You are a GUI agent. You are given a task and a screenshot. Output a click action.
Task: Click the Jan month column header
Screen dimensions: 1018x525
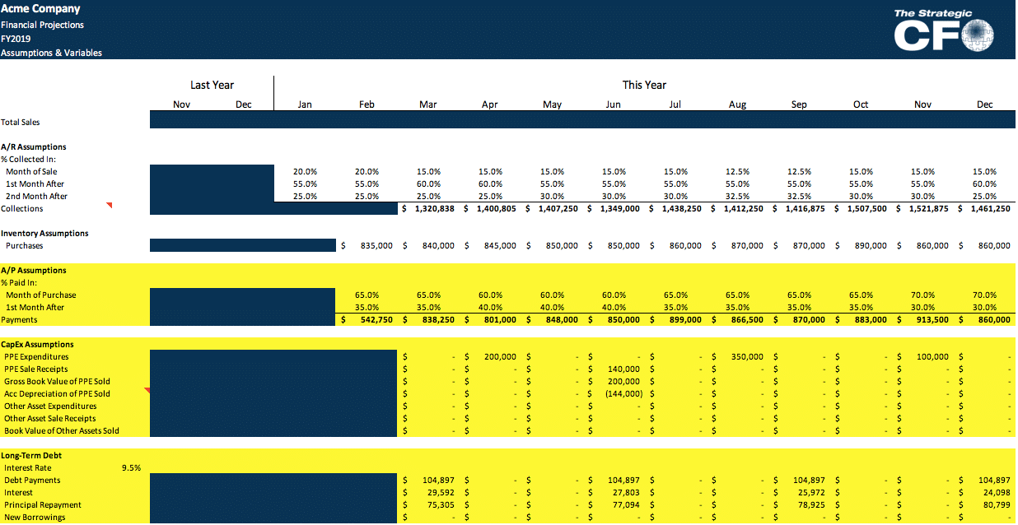305,105
